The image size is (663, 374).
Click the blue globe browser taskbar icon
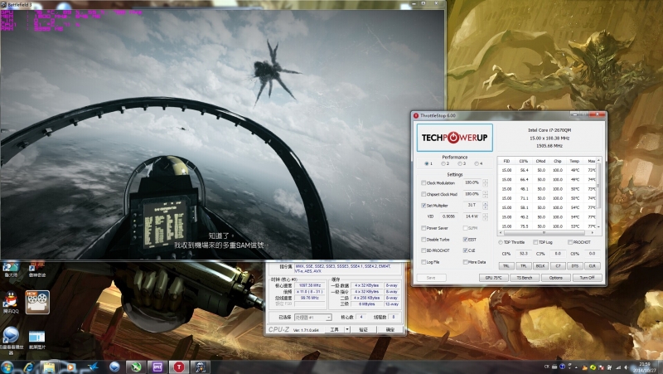(114, 367)
